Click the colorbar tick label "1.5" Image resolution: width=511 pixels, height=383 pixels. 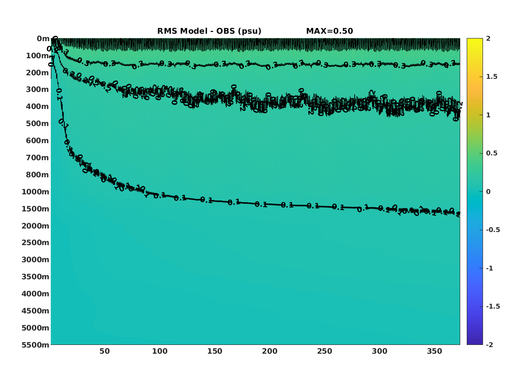(492, 77)
